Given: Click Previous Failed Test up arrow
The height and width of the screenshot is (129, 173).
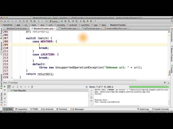Looking at the screenshot, I should (25, 87).
